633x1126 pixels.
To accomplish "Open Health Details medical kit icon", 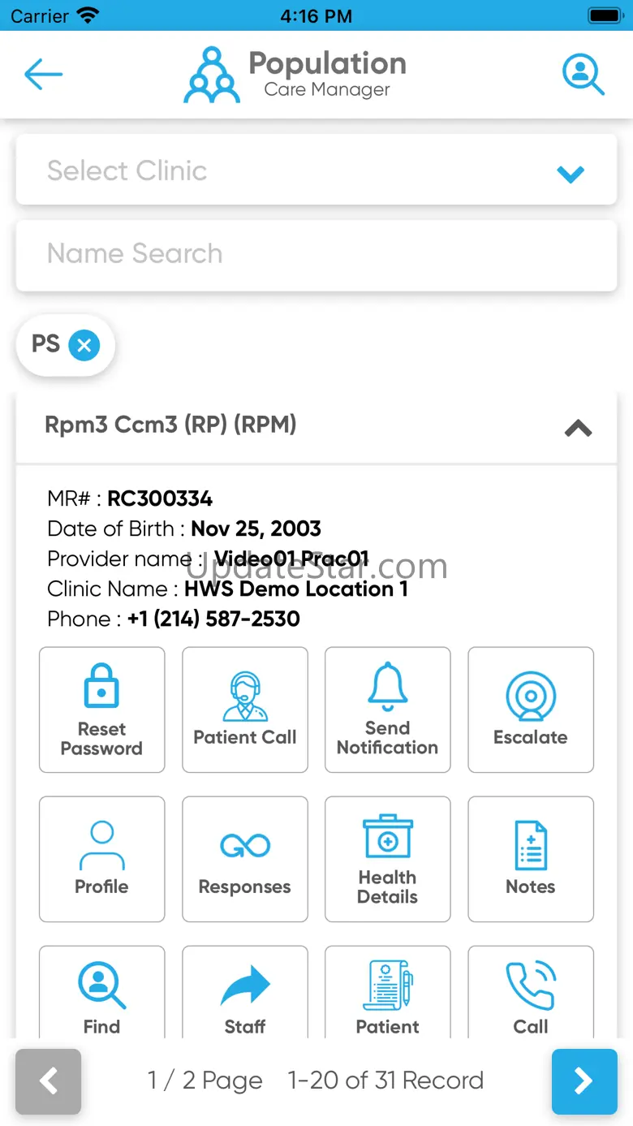I will point(388,837).
